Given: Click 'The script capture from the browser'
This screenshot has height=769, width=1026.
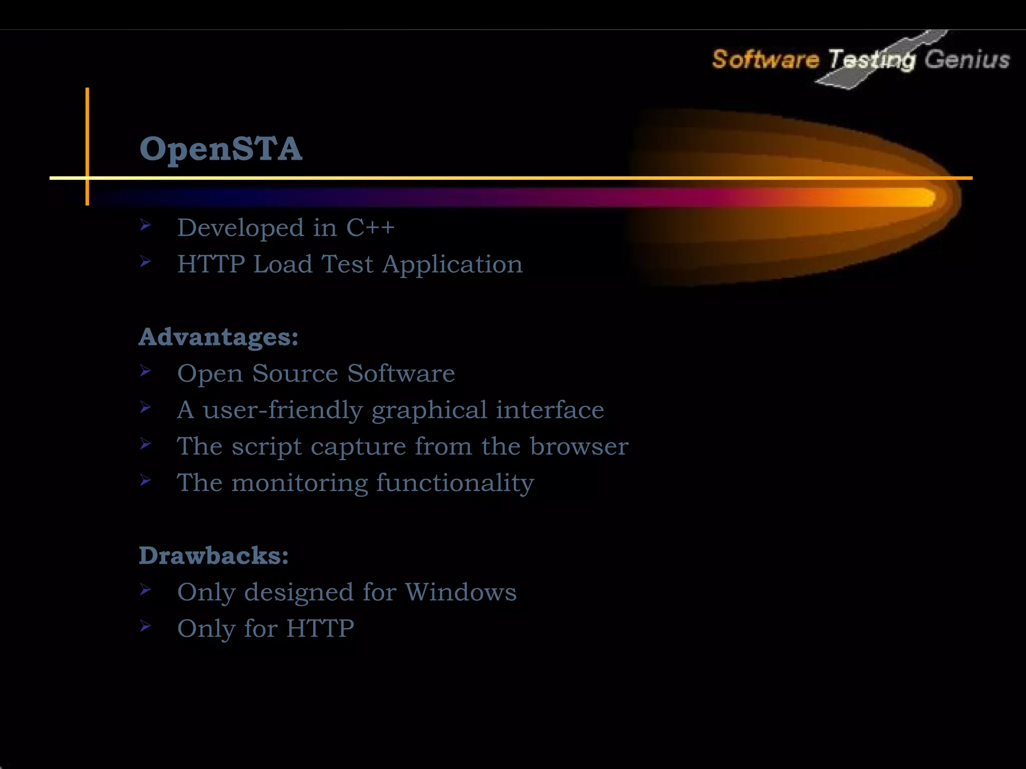Looking at the screenshot, I should coord(403,447).
